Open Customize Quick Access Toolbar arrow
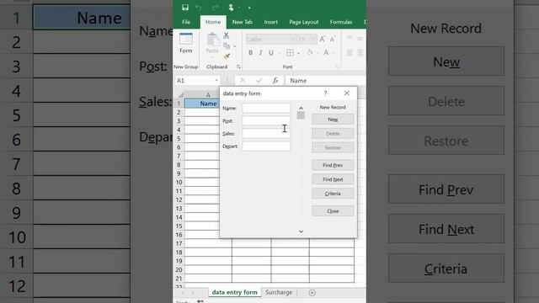The height and width of the screenshot is (303, 539). pyautogui.click(x=249, y=8)
